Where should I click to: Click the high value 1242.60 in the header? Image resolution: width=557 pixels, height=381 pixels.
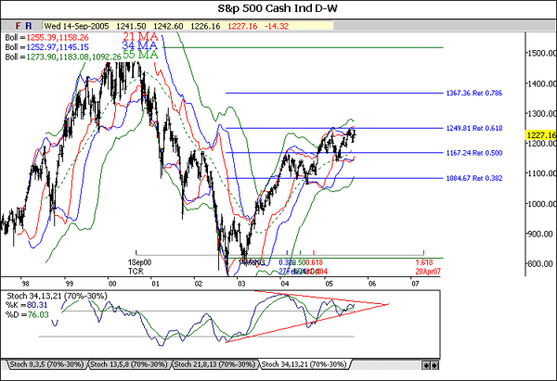pyautogui.click(x=168, y=26)
